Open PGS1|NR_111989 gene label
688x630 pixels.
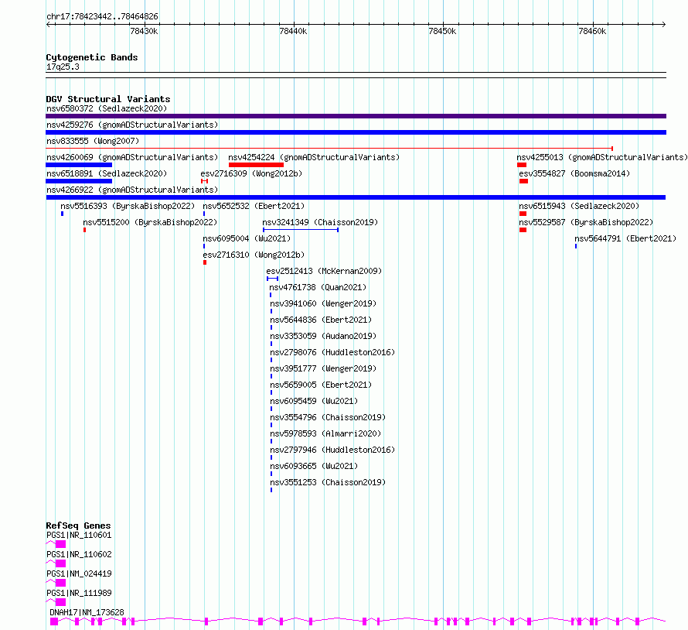(x=79, y=593)
